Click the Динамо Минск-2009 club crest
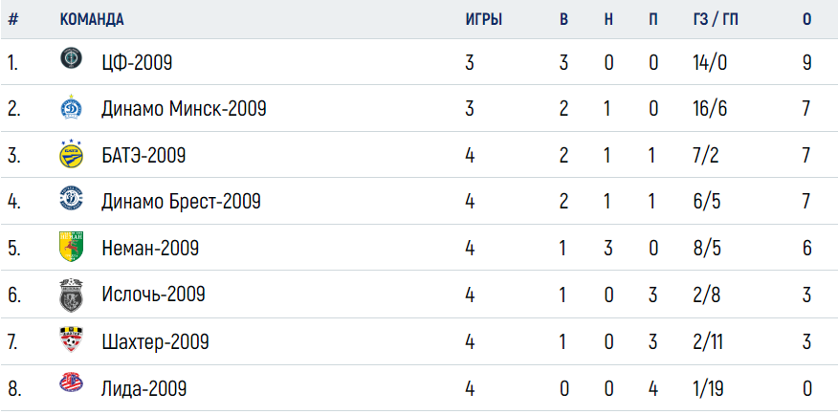Screen dimensions: 838x415 tap(71, 108)
